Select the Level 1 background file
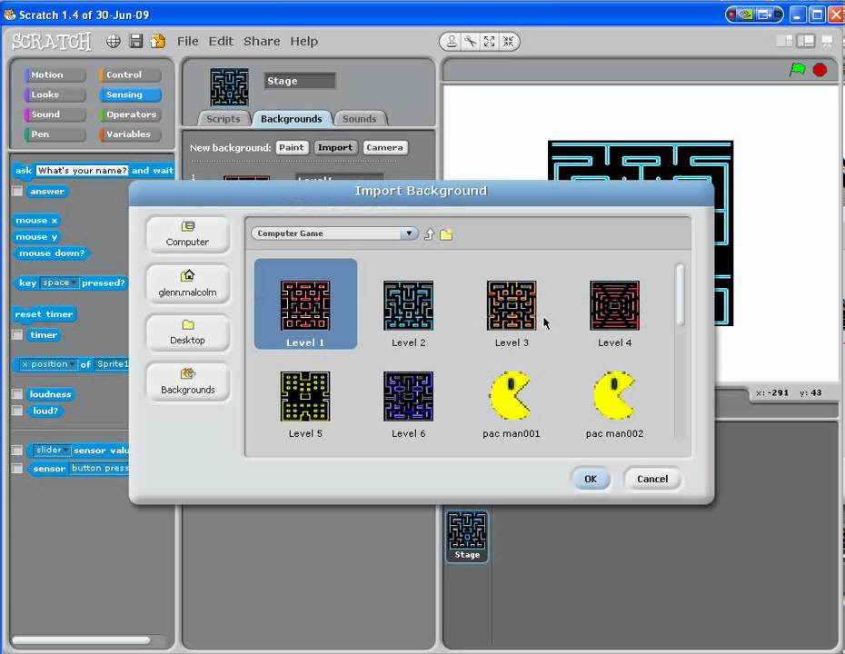The height and width of the screenshot is (654, 845). coord(305,303)
